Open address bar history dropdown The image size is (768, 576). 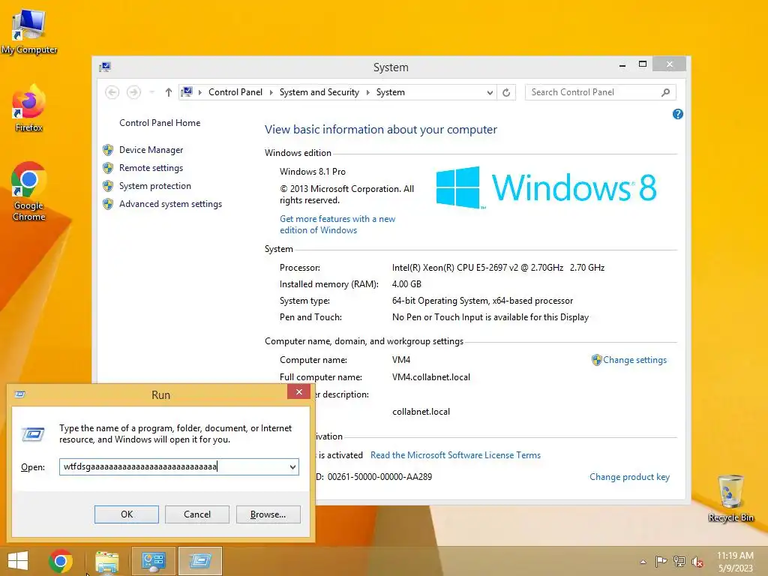coord(490,92)
